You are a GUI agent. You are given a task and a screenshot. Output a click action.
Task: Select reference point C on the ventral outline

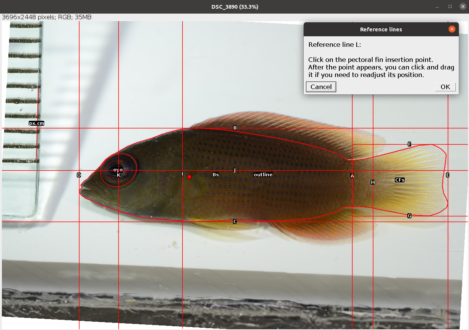pyautogui.click(x=234, y=221)
